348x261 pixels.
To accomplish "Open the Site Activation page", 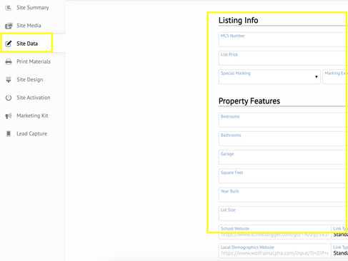I will click(33, 98).
